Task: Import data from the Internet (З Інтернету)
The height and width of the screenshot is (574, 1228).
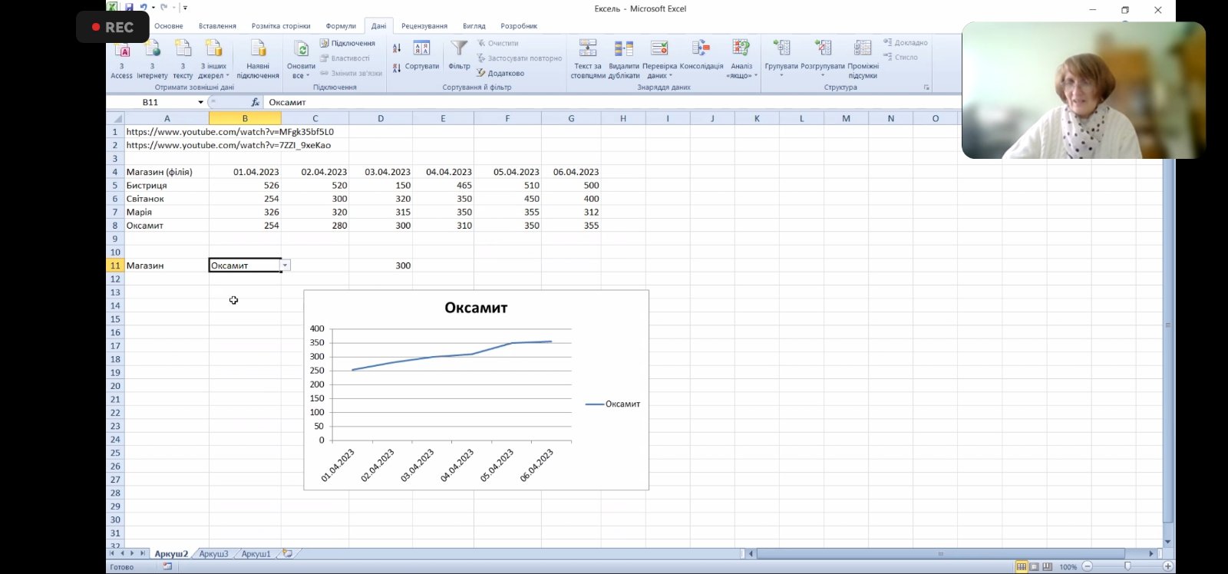Action: point(152,60)
